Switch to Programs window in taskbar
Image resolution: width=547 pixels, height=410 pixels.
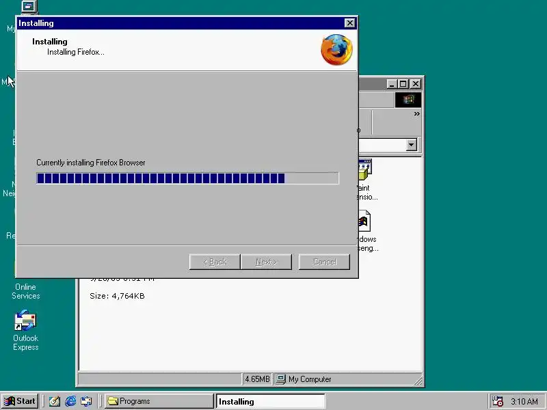pyautogui.click(x=159, y=401)
